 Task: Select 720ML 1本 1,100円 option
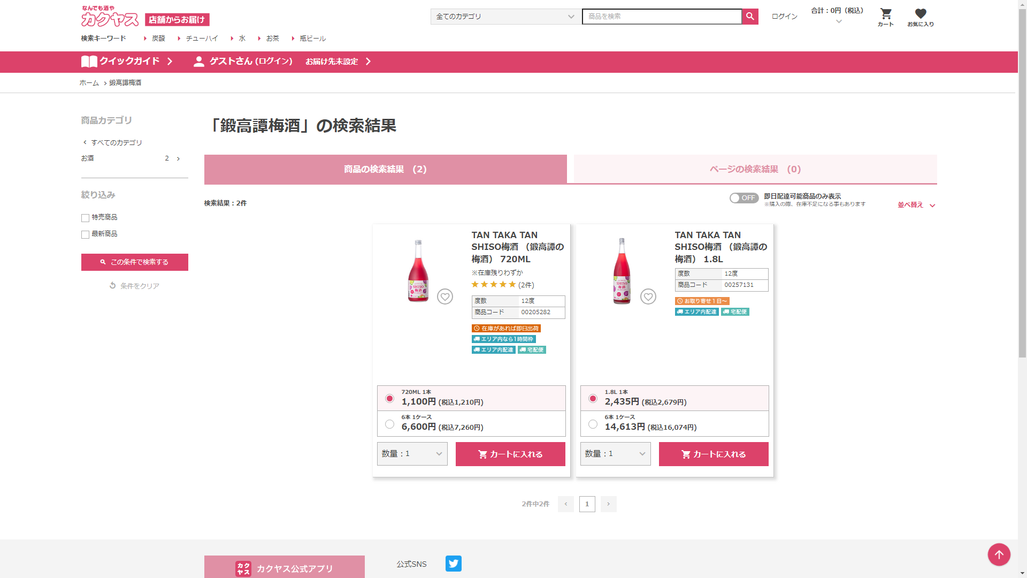pos(471,398)
